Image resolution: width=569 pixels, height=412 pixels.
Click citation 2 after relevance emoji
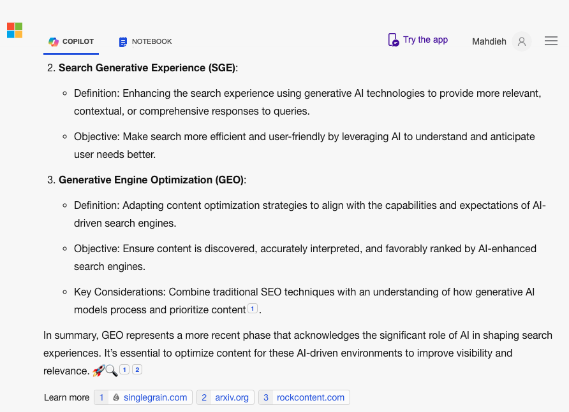coord(137,369)
